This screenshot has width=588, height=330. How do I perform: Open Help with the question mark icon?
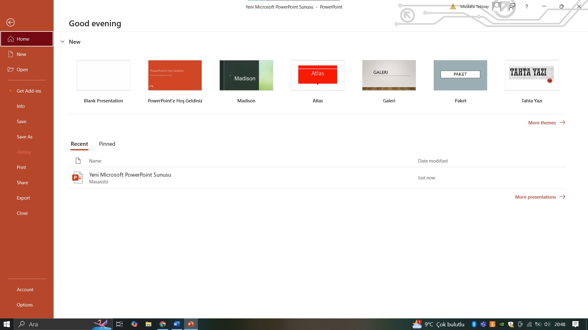point(526,6)
